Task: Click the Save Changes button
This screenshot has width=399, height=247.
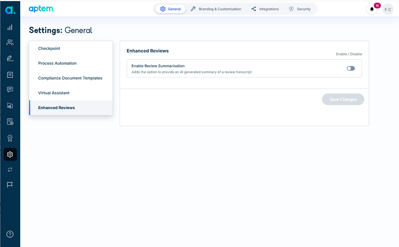Action: (343, 99)
